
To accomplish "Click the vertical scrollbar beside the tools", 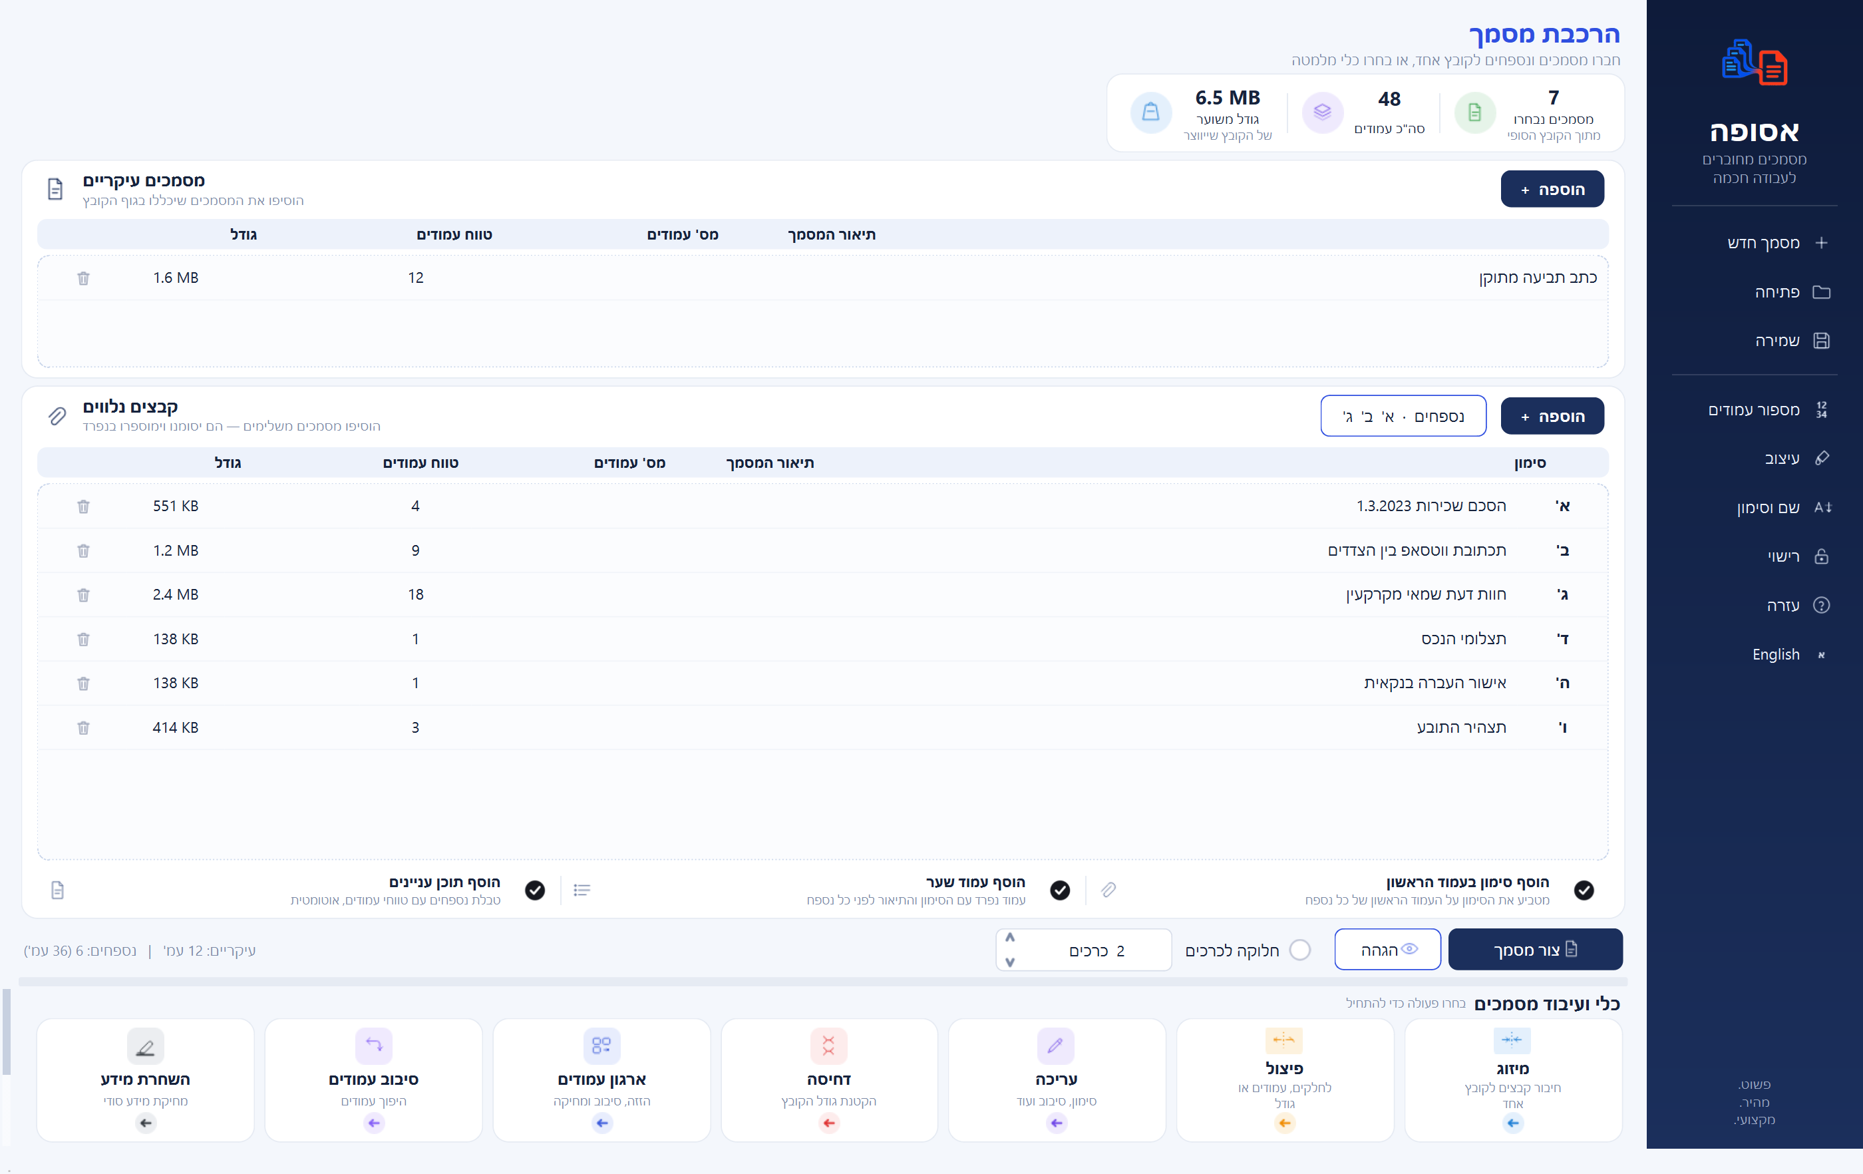I will pyautogui.click(x=6, y=1032).
